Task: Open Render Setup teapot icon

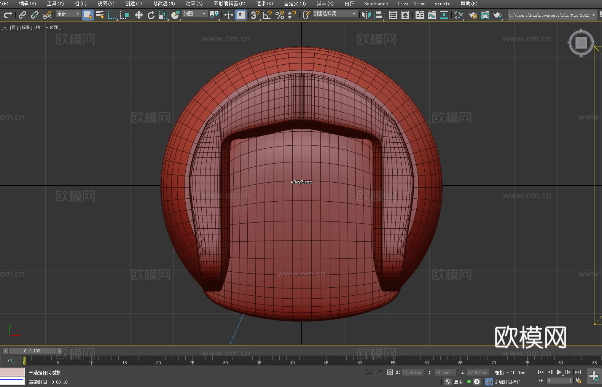Action: pyautogui.click(x=473, y=15)
